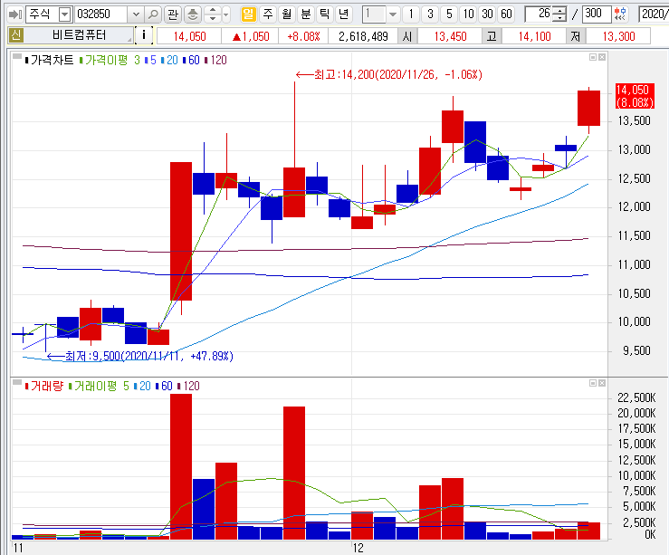Click the open price 13,450

(x=451, y=36)
